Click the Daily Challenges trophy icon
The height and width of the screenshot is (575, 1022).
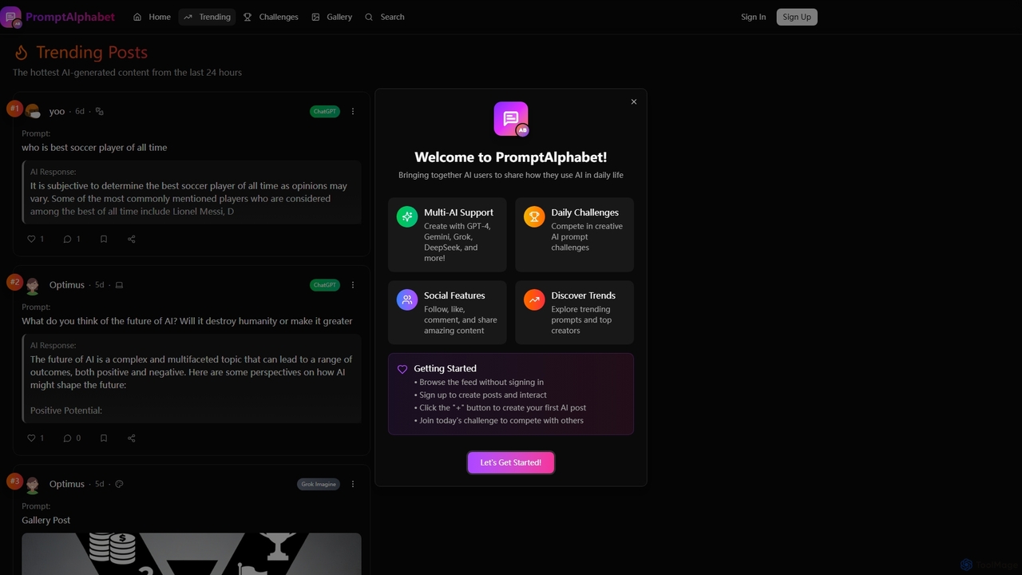(534, 216)
